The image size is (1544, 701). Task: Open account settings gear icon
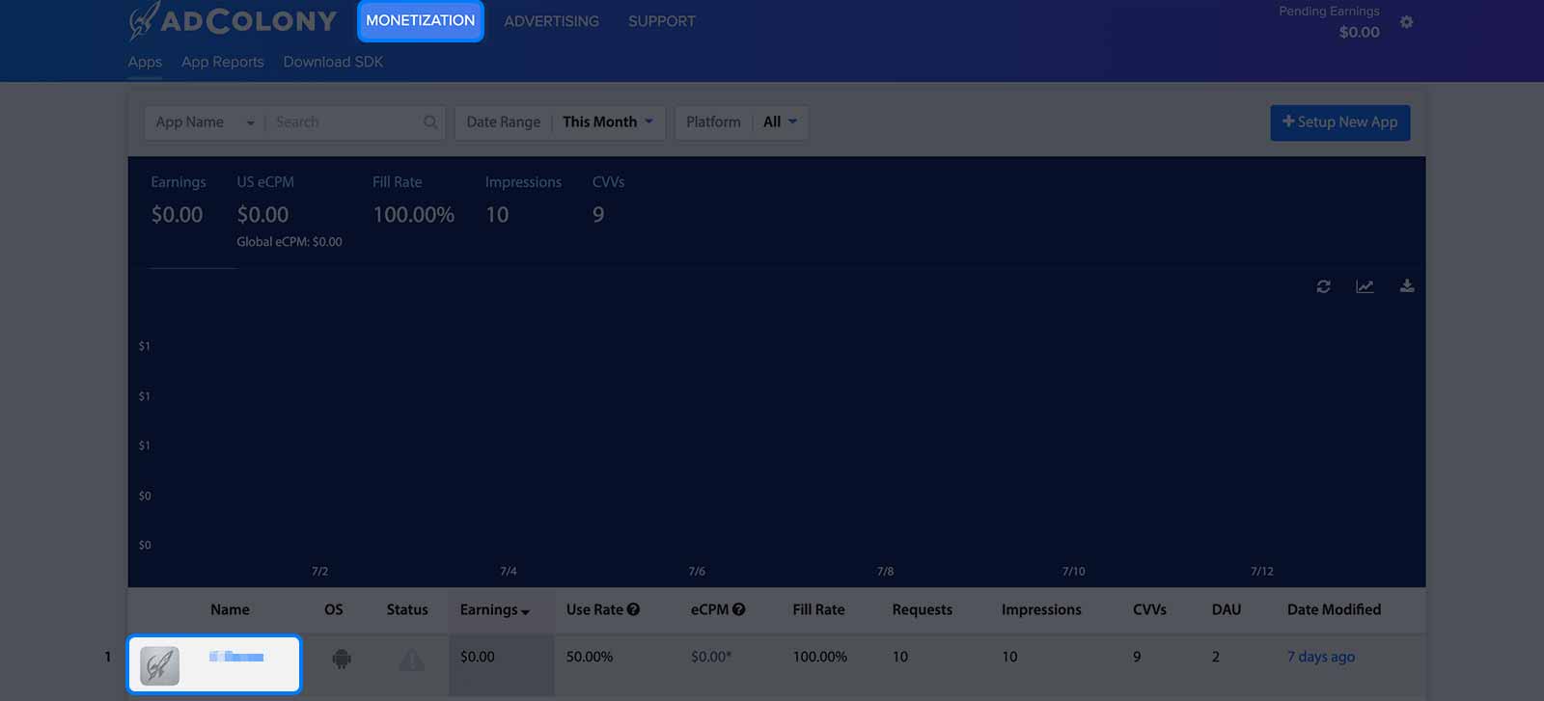click(x=1406, y=22)
